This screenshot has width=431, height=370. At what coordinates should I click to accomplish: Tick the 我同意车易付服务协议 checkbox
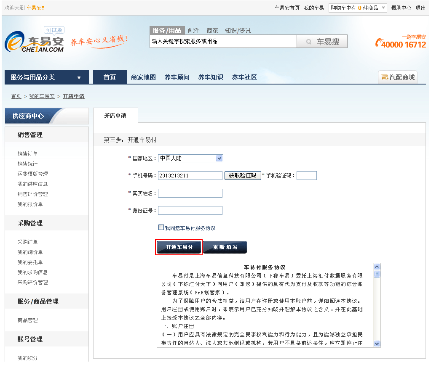pyautogui.click(x=161, y=227)
